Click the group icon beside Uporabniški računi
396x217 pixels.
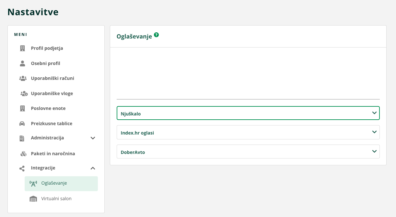23,78
